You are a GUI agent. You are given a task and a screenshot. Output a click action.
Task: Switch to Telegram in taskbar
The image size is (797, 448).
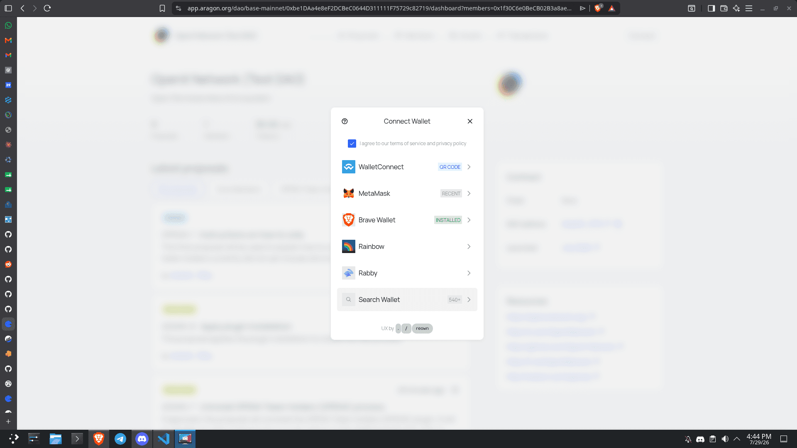coord(120,439)
